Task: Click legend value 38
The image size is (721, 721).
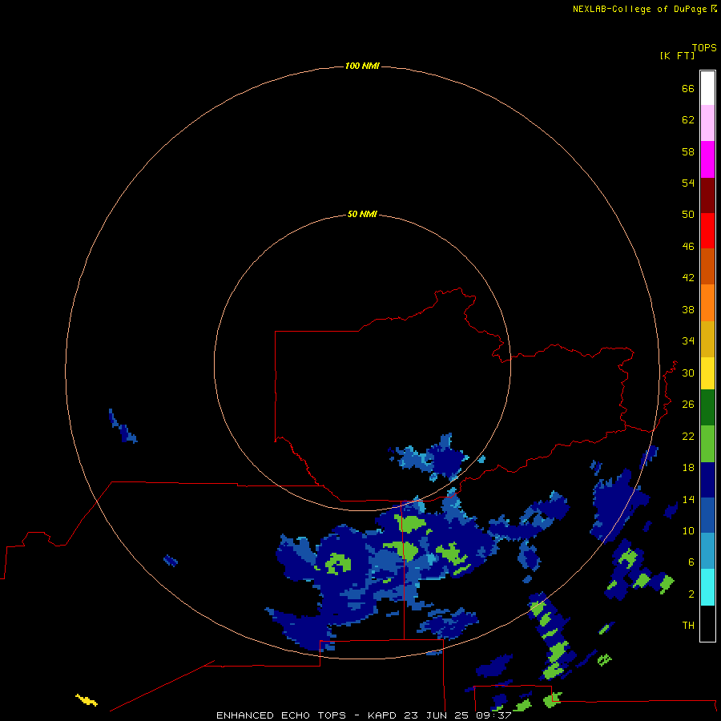Action: (x=688, y=309)
